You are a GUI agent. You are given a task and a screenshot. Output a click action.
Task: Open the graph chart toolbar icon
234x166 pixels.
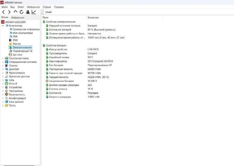click(x=34, y=12)
